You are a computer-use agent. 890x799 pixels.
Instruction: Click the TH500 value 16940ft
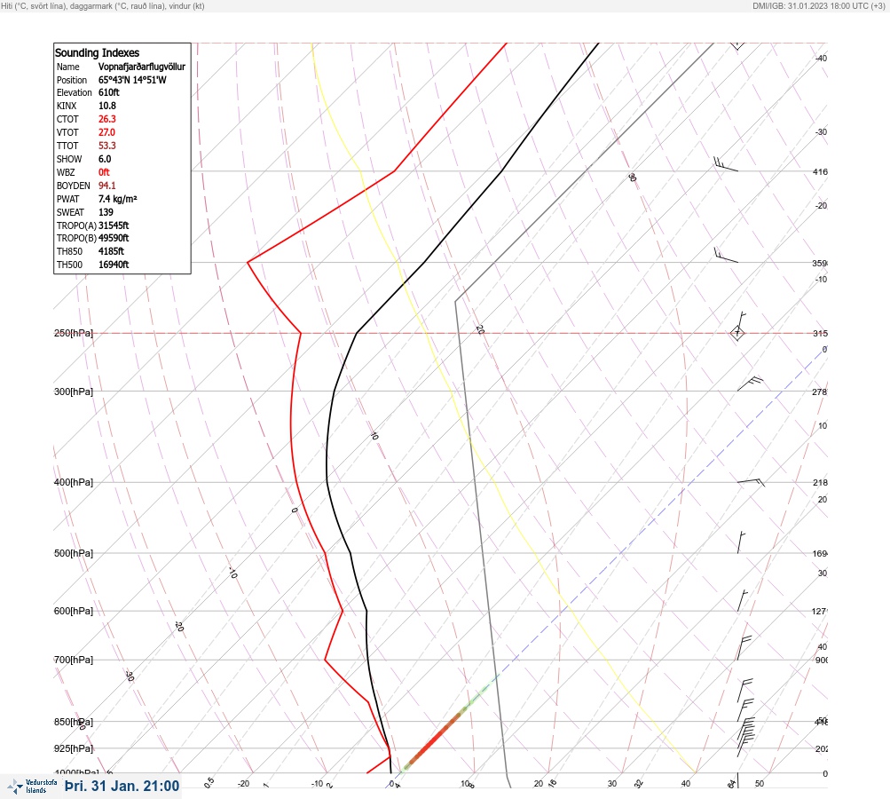(x=114, y=265)
